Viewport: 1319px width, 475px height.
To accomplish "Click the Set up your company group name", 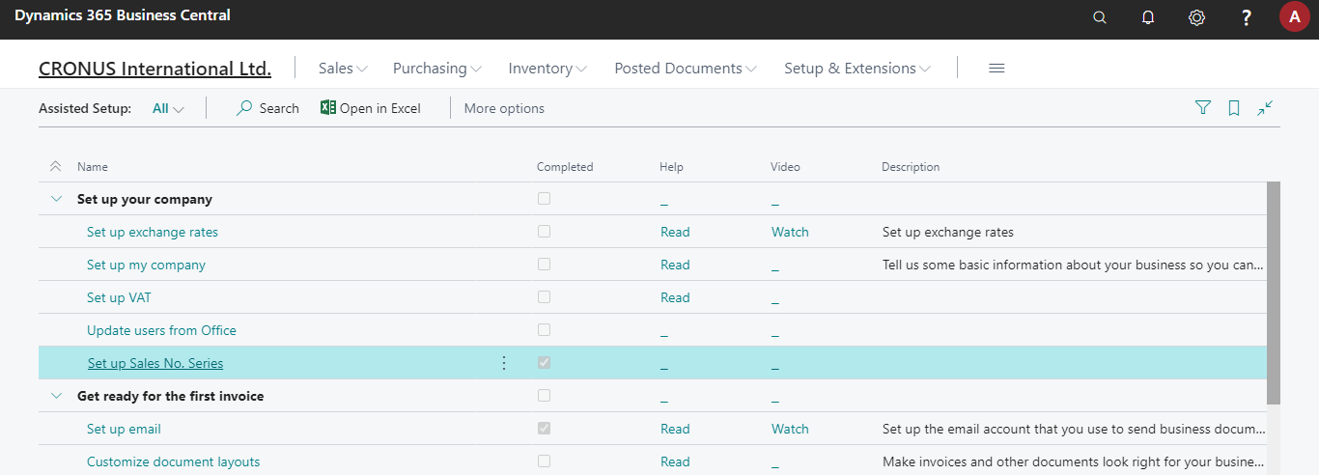I will pos(145,199).
